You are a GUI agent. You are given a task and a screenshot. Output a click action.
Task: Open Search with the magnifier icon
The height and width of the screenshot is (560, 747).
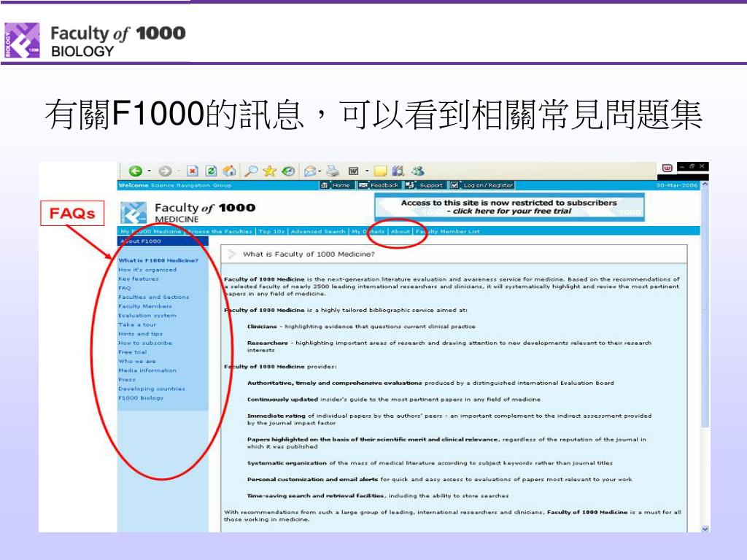(x=251, y=171)
